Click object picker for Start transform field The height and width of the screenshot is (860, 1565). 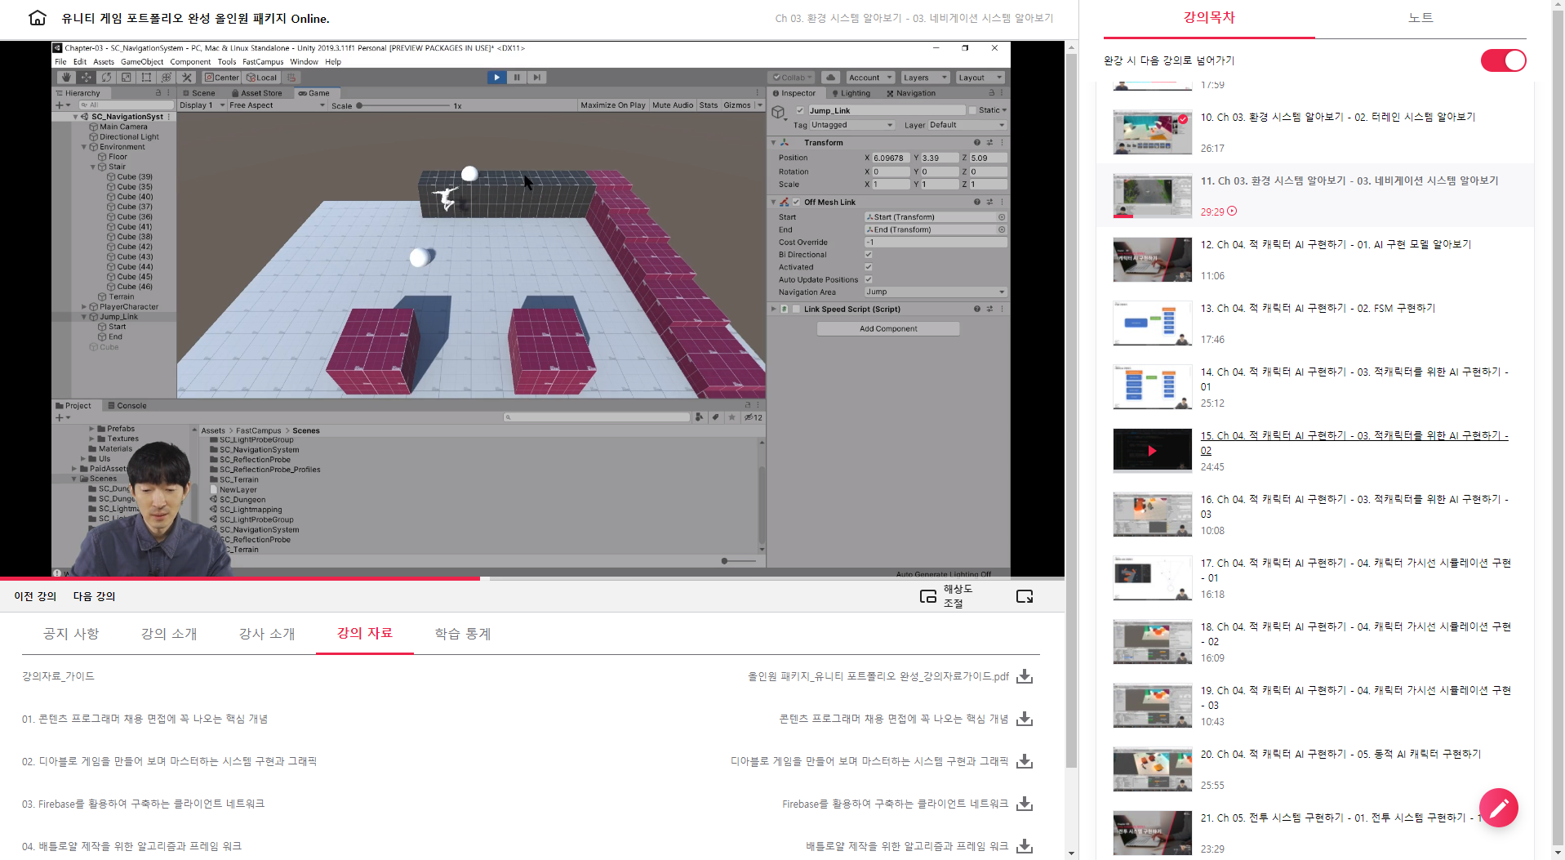point(1002,217)
